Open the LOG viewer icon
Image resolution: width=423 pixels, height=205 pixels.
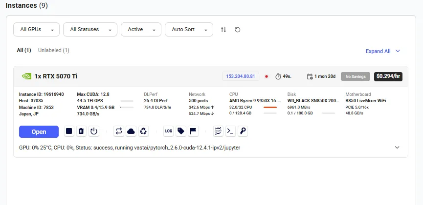coord(168,131)
